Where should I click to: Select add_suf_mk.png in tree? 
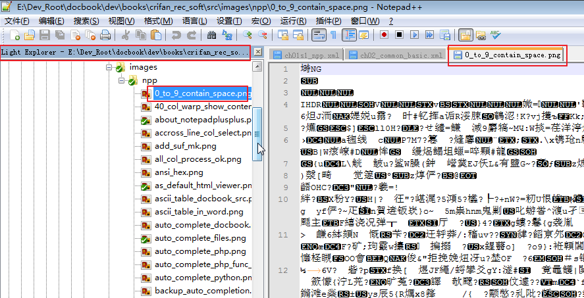click(186, 146)
